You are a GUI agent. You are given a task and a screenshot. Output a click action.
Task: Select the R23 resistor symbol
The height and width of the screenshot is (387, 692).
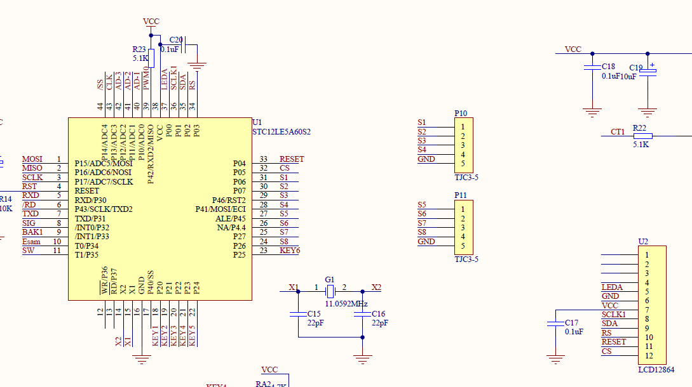(x=151, y=58)
